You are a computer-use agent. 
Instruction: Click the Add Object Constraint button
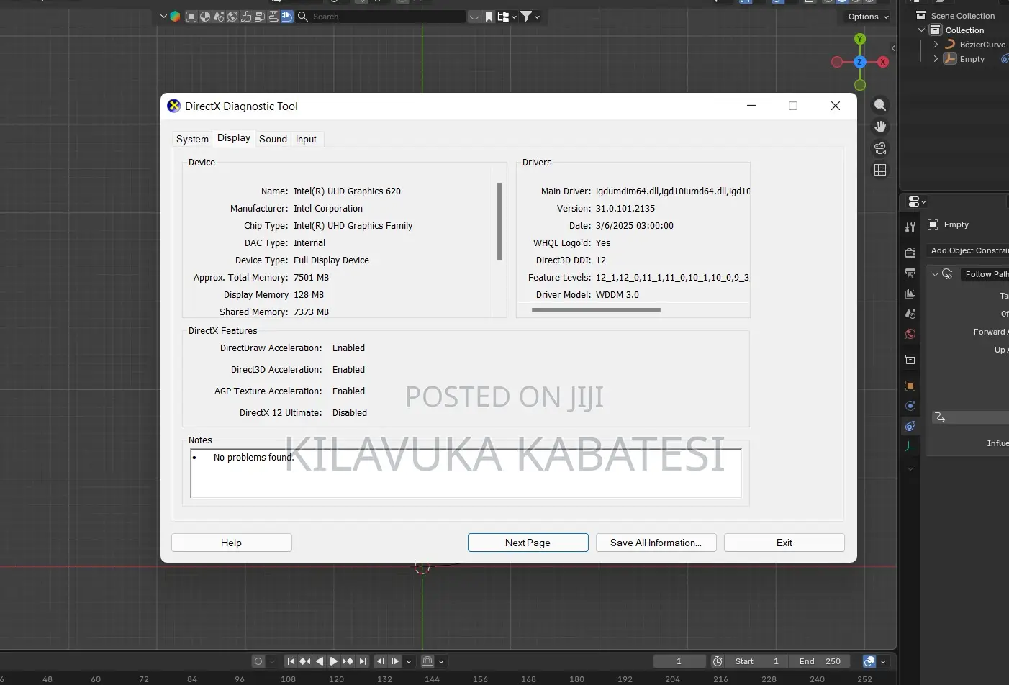coord(969,250)
